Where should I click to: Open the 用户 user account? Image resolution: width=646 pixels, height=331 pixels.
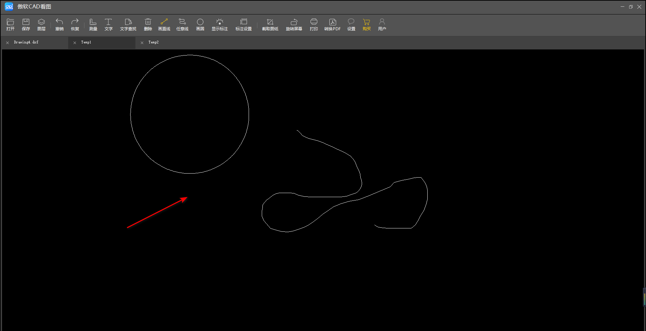382,25
